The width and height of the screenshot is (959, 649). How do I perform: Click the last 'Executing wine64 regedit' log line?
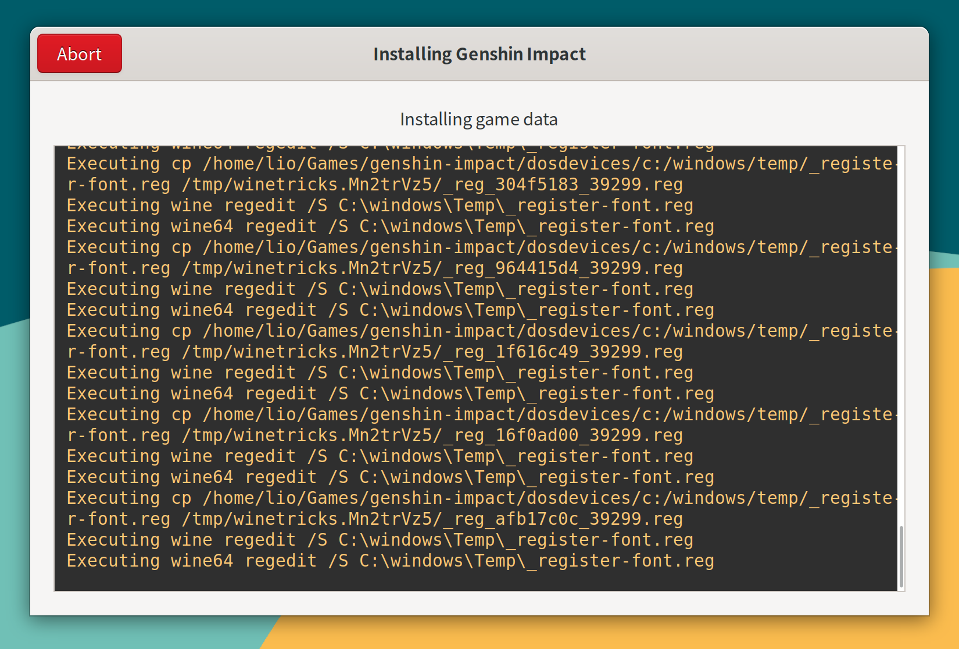tap(390, 561)
